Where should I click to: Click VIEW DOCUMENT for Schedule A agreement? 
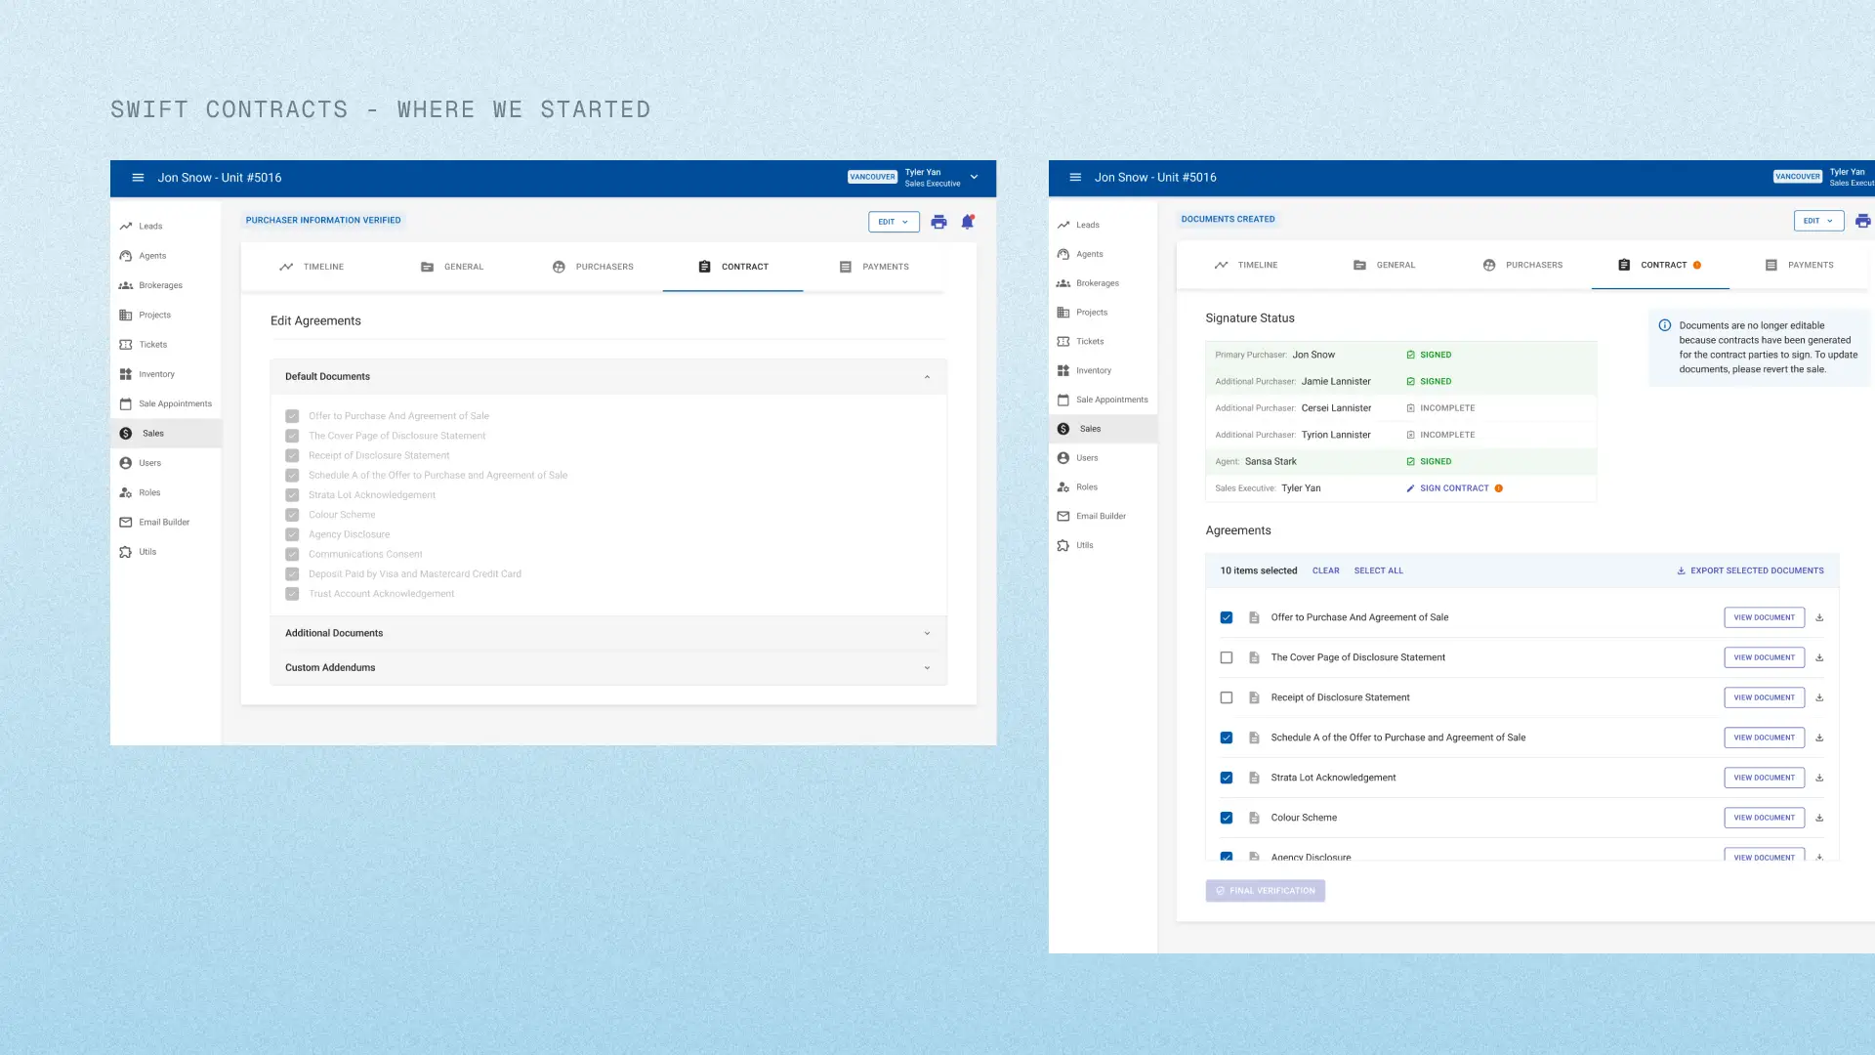click(1764, 738)
